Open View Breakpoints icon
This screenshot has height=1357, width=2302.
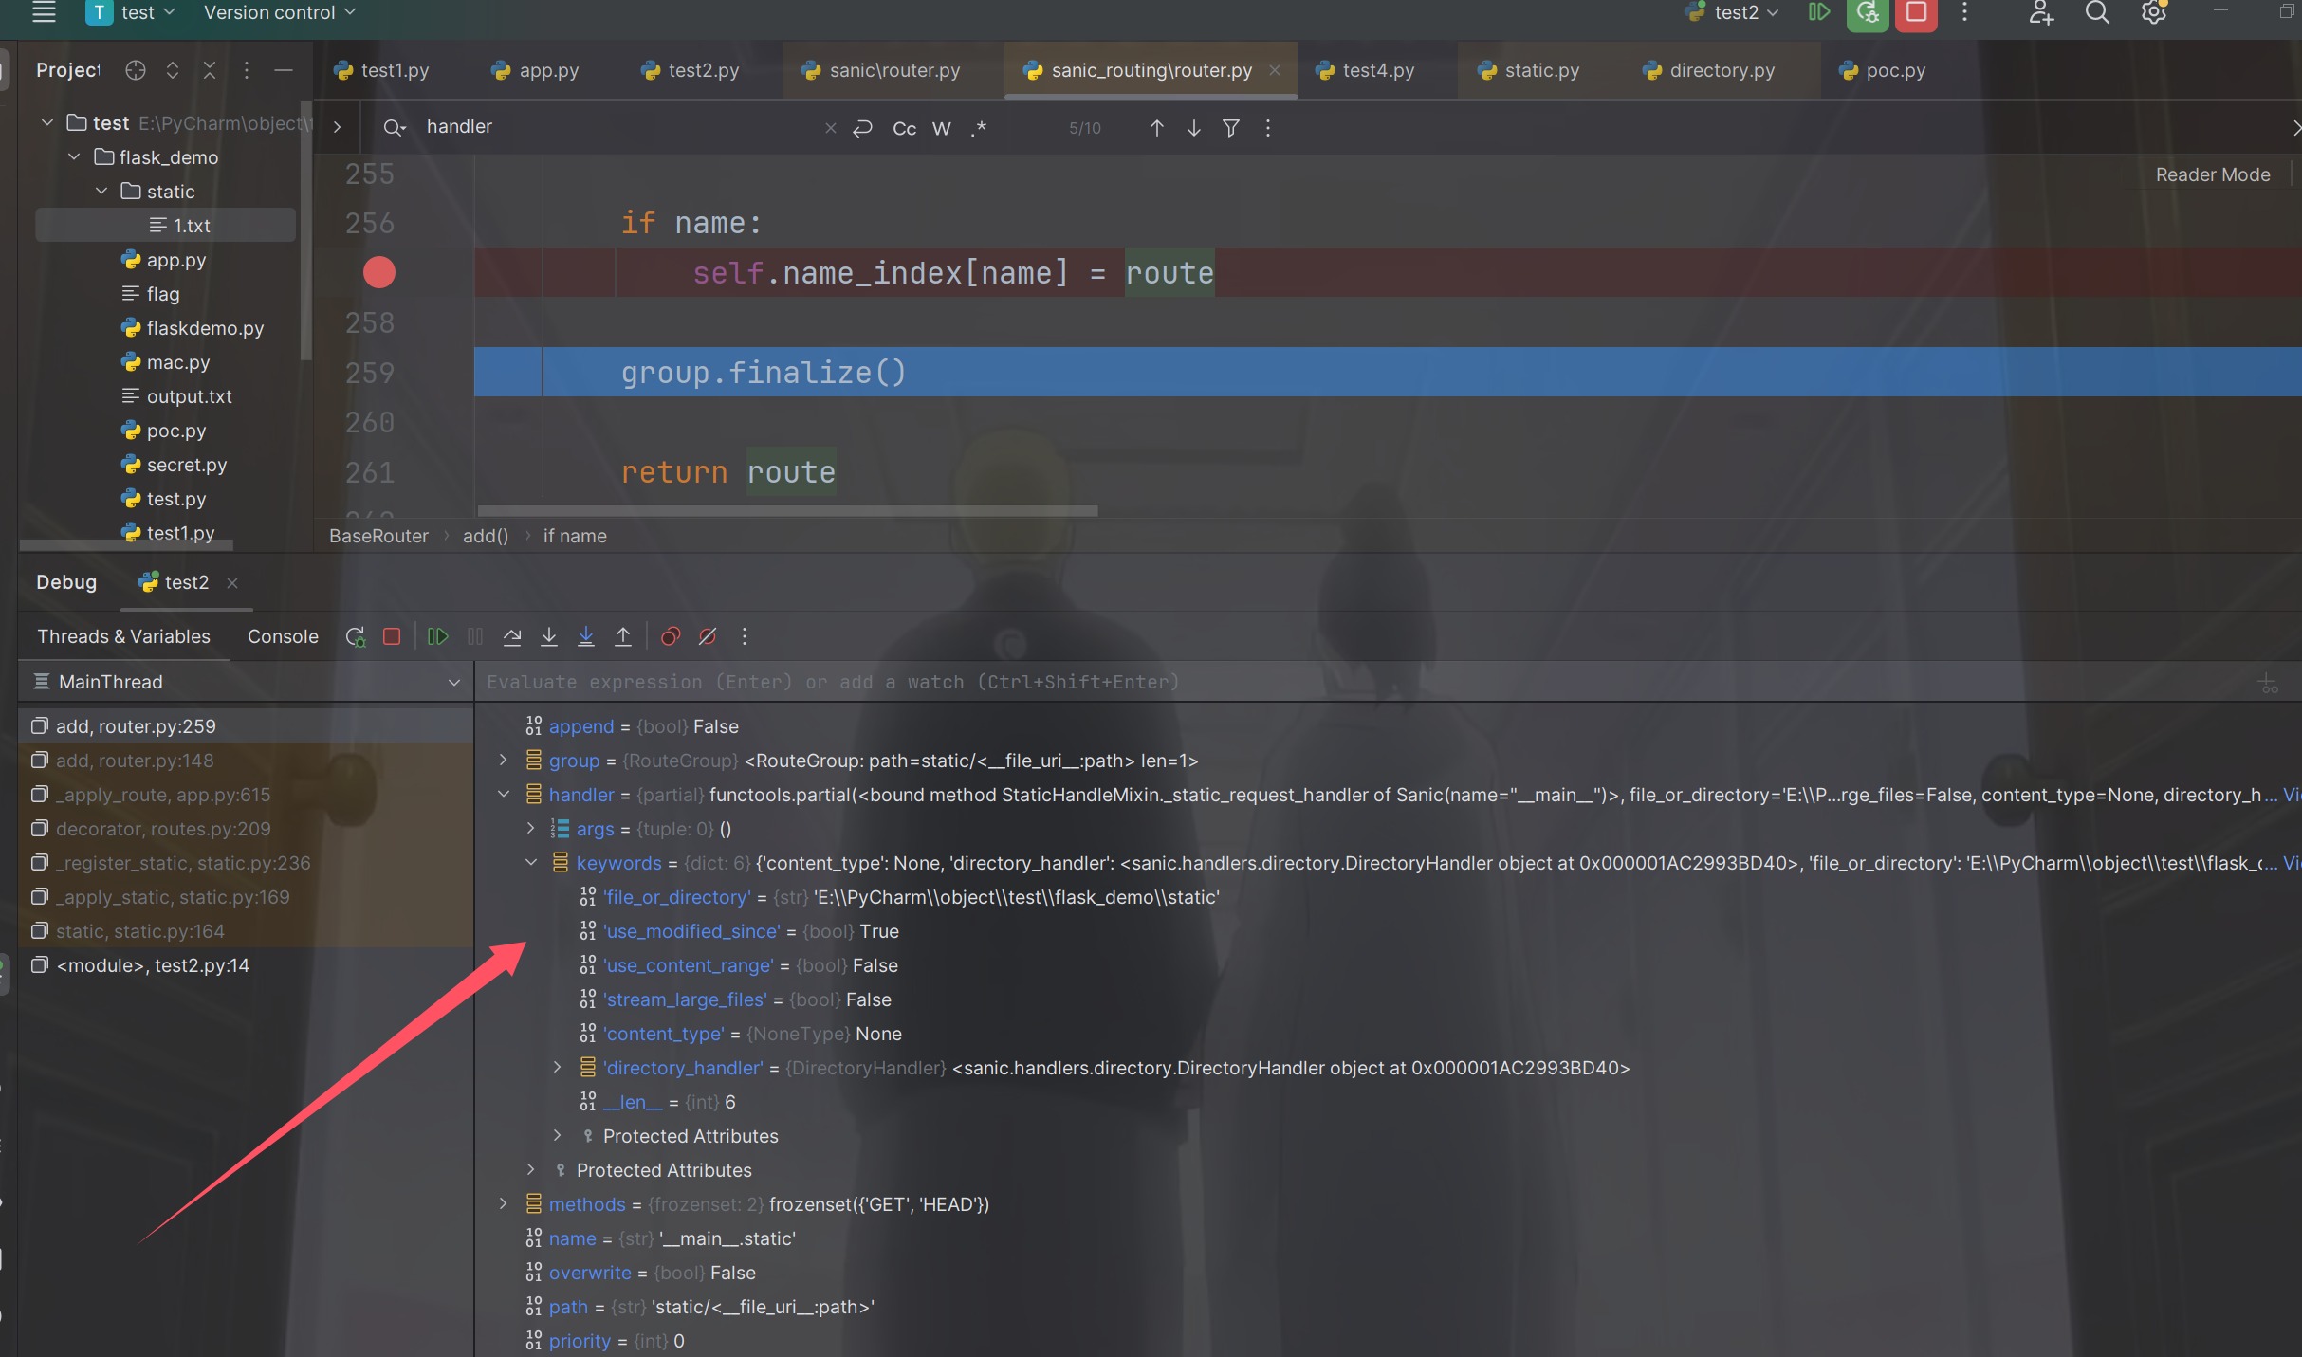click(671, 636)
